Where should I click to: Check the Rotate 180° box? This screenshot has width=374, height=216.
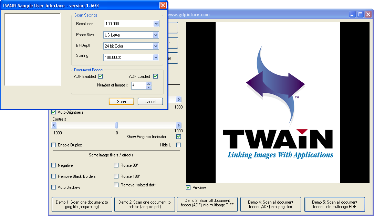116,176
